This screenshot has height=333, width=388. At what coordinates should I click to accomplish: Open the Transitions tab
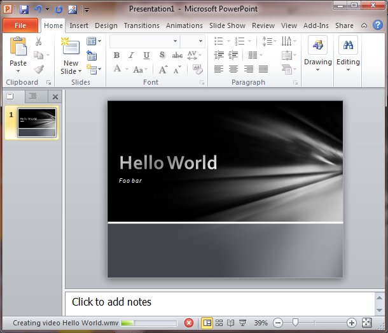click(141, 25)
